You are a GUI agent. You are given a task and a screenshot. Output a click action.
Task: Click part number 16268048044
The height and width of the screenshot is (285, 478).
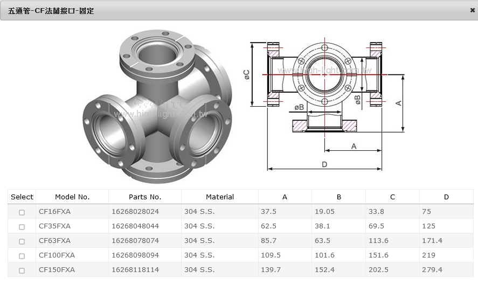135,226
